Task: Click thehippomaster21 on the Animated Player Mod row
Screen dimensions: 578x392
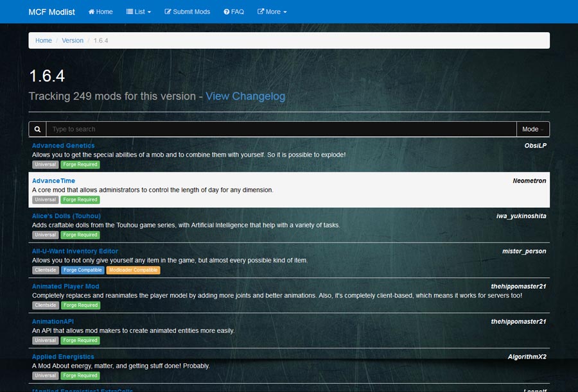Action: (519, 286)
